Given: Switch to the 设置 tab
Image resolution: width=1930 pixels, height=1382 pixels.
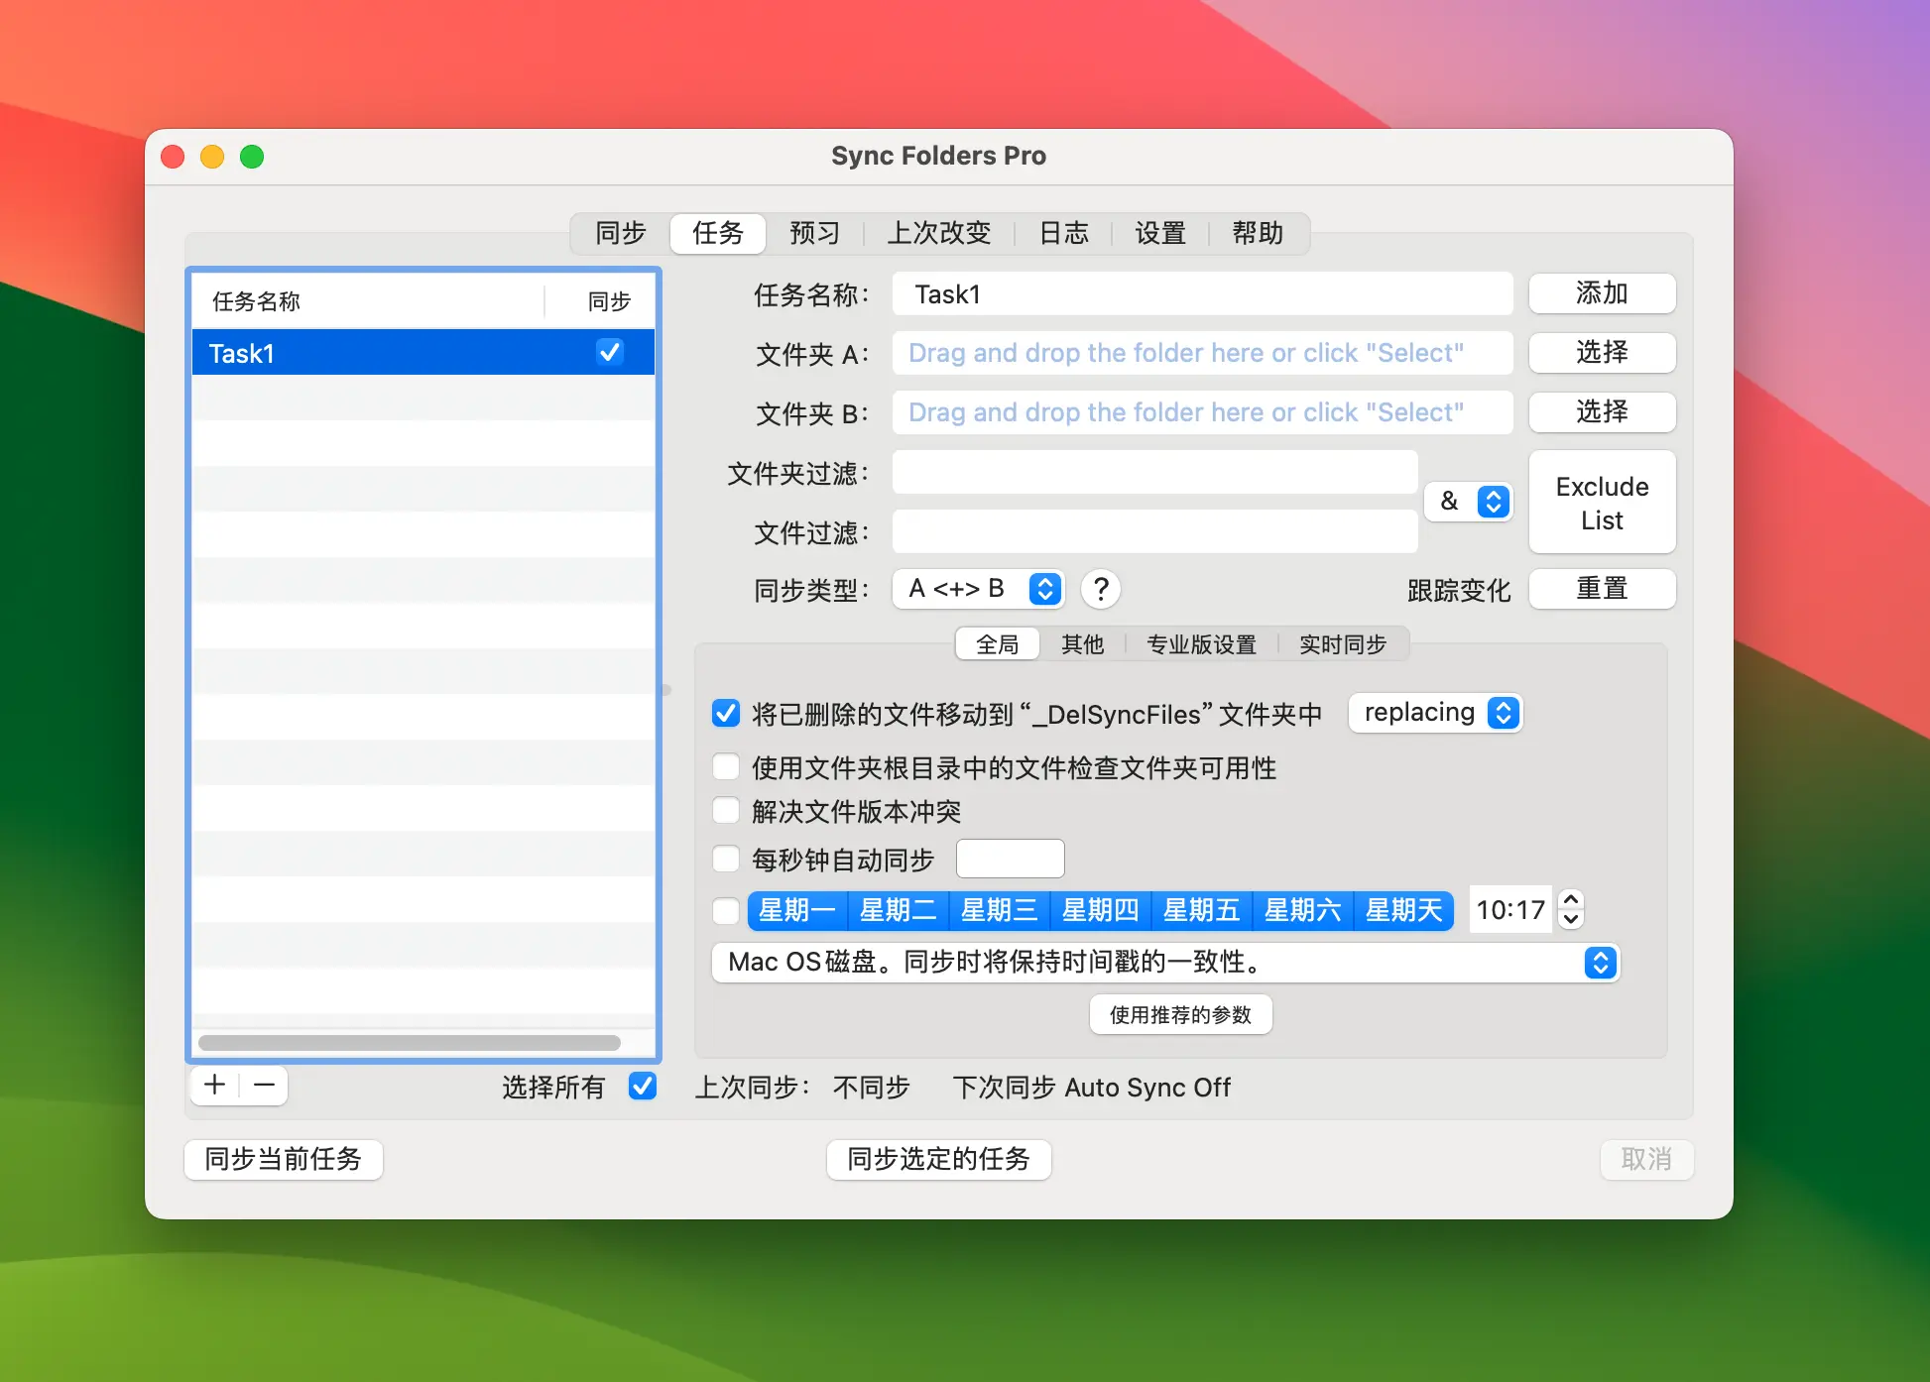Looking at the screenshot, I should point(1159,233).
